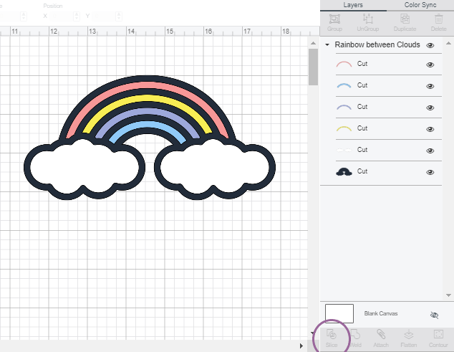Screen dimensions: 454x352
Task: Hide the Rainbow between Clouds group
Action: 430,45
